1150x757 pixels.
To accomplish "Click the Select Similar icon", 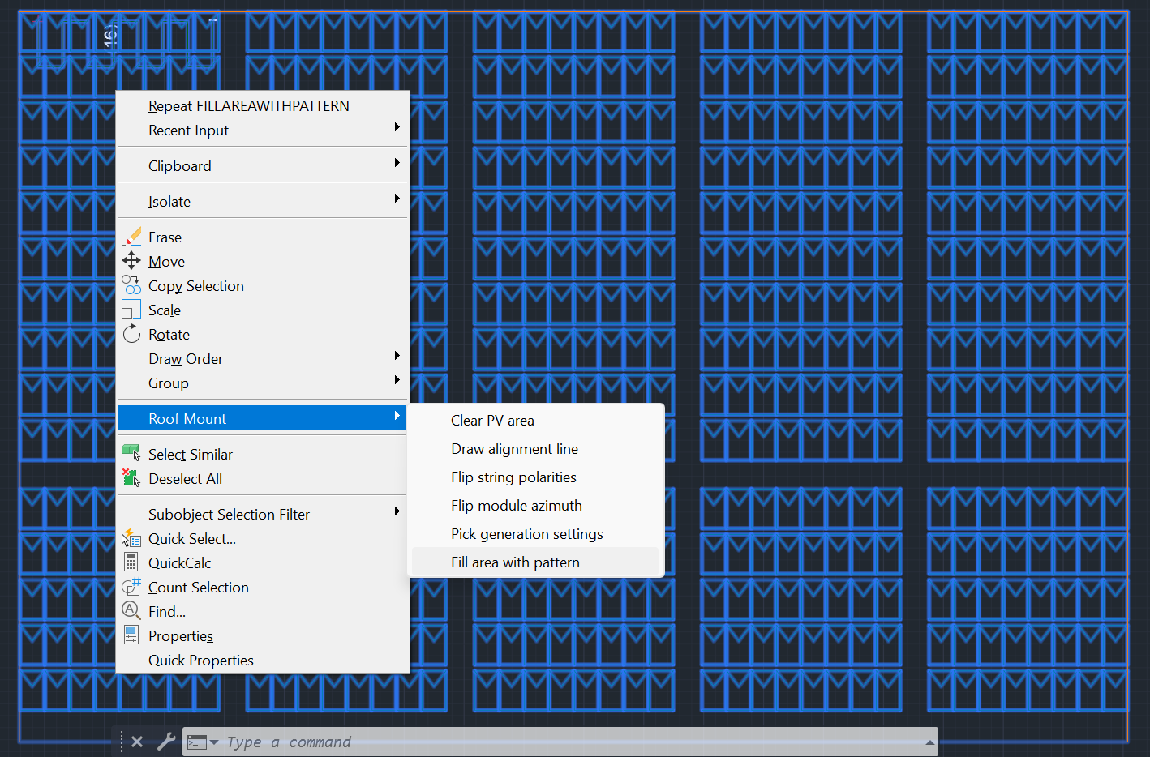I will pos(131,452).
